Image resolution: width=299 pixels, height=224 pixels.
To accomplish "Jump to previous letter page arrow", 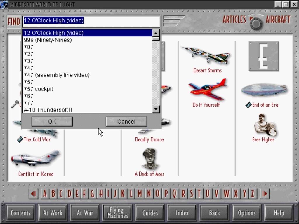I will tap(34, 194).
